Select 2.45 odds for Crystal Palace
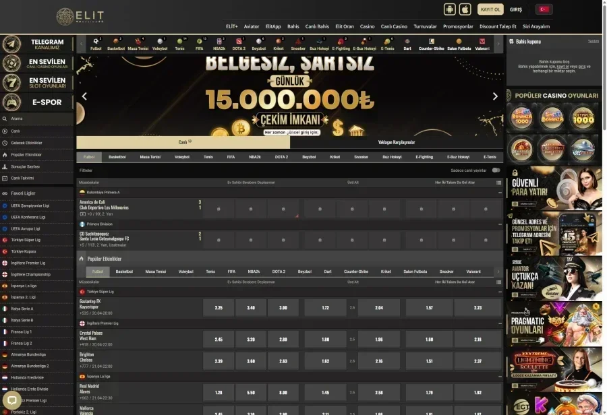607x415 pixels. (x=219, y=340)
